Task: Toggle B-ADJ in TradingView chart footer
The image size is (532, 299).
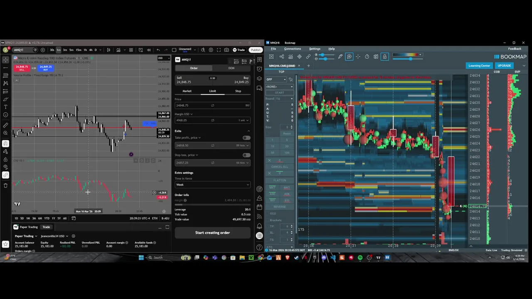Action: [x=165, y=218]
